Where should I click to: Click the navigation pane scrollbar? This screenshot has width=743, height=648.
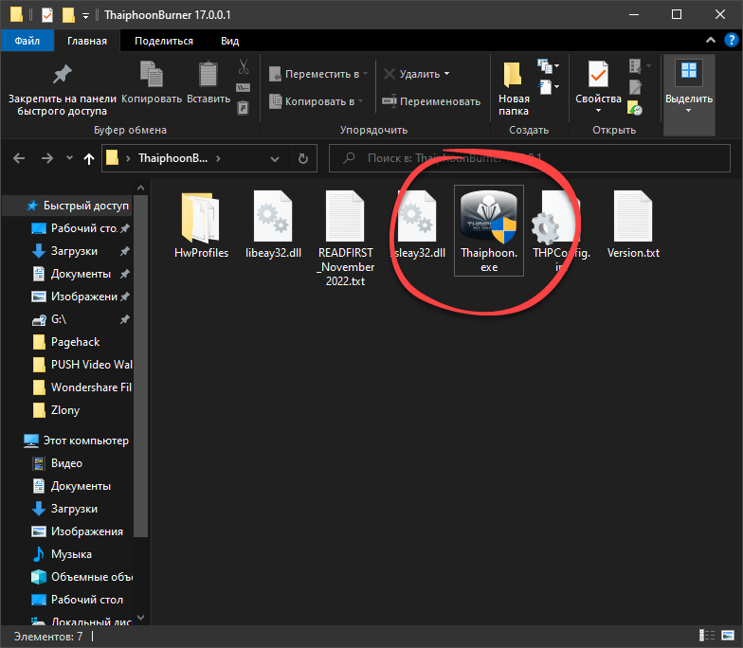coord(140,367)
